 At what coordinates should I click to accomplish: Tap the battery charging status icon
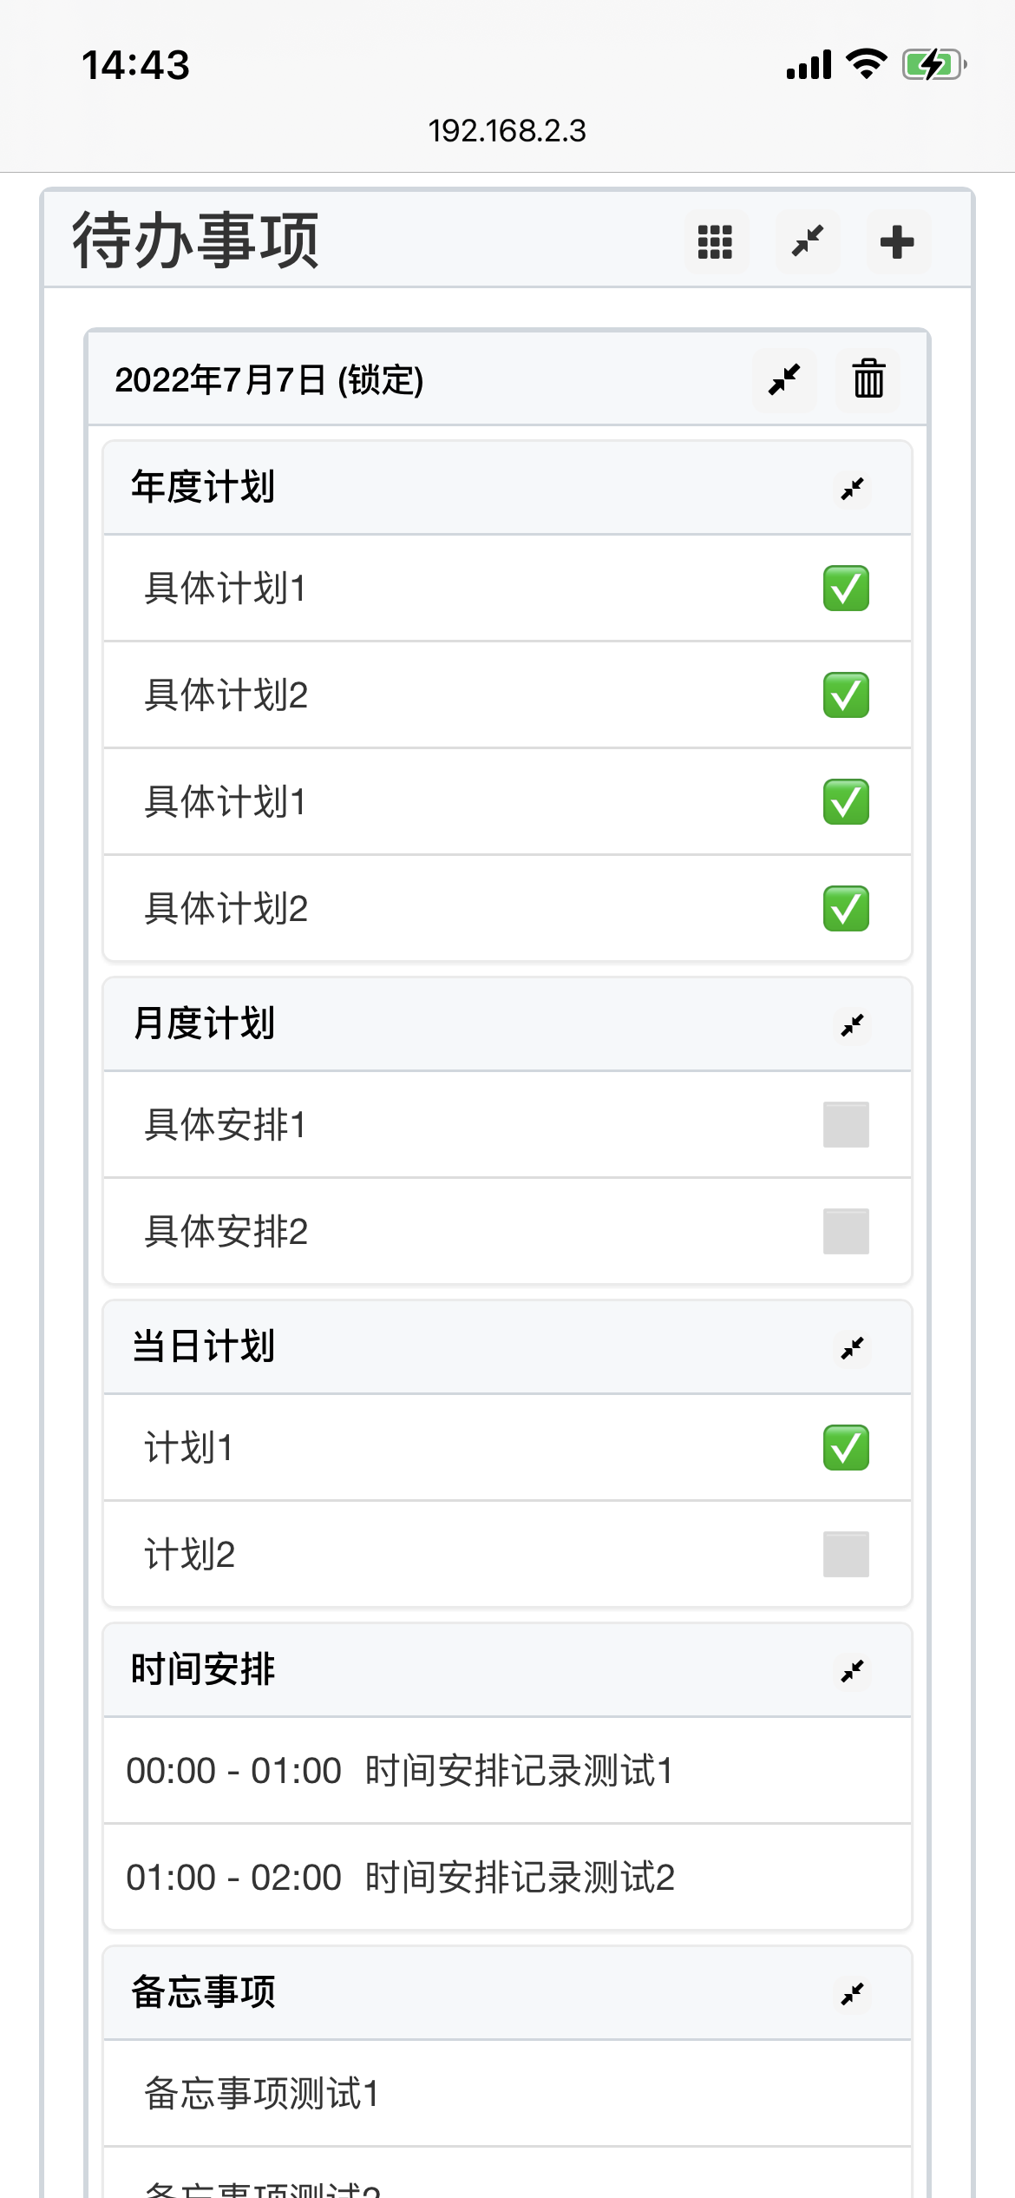coord(933,64)
